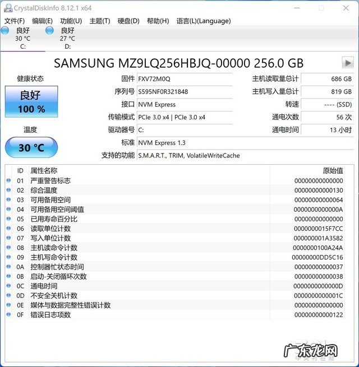The height and width of the screenshot is (367, 359).
Task: Click the serial number field S595NF0R321848
Action: click(x=185, y=91)
